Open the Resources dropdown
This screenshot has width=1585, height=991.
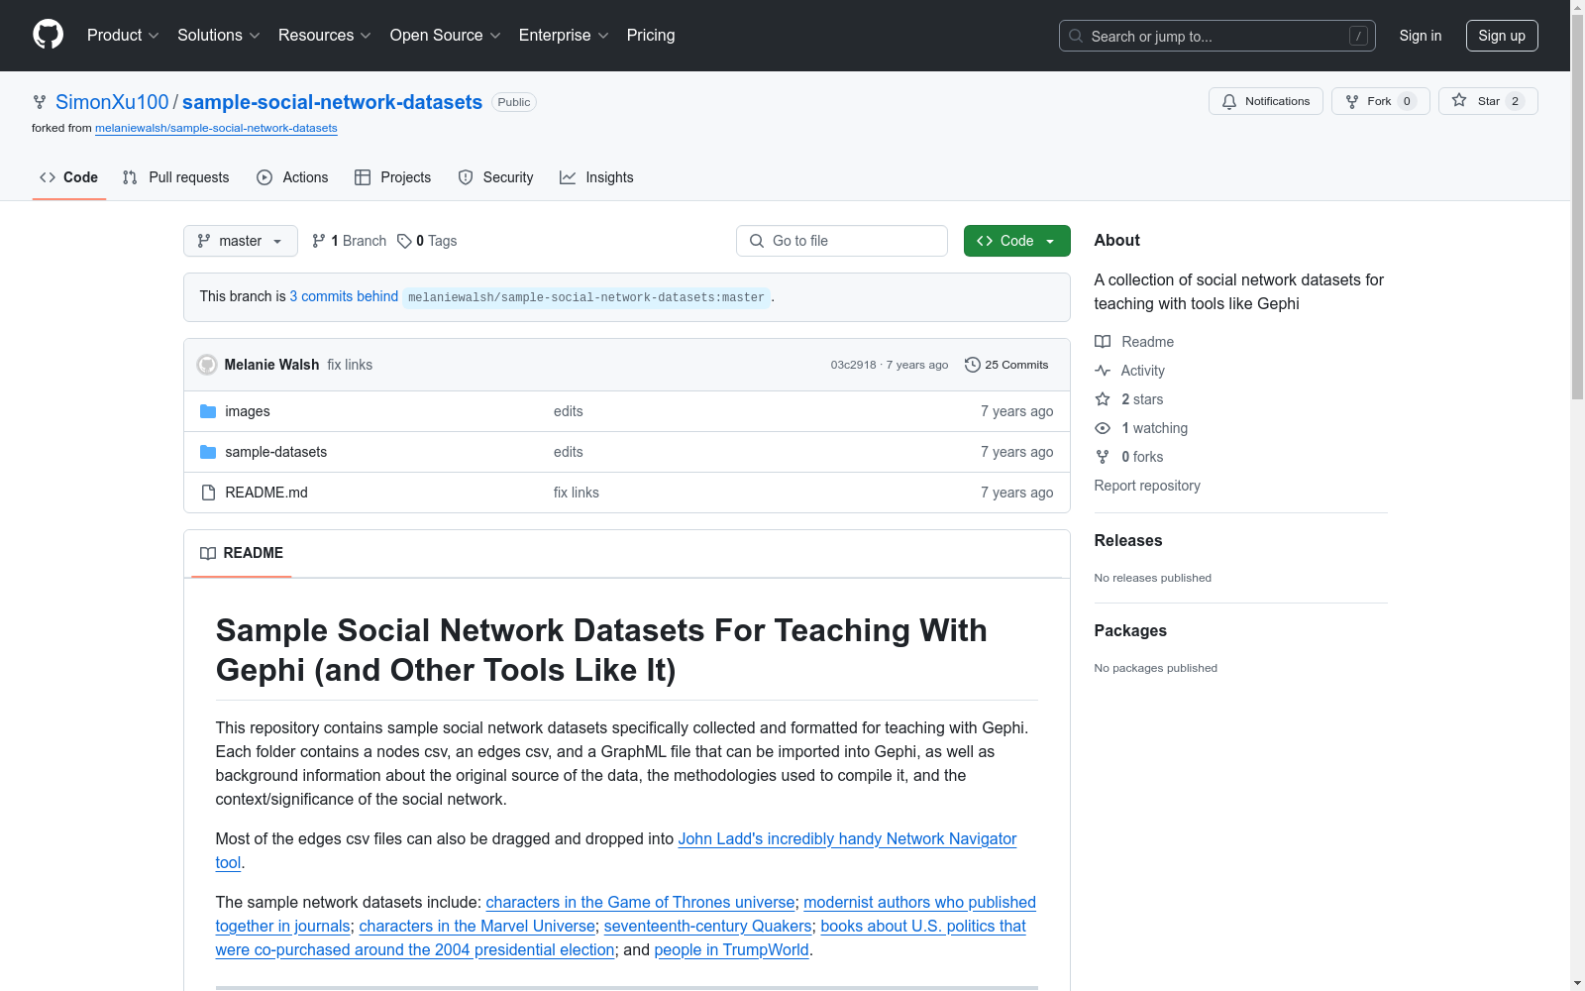point(325,36)
